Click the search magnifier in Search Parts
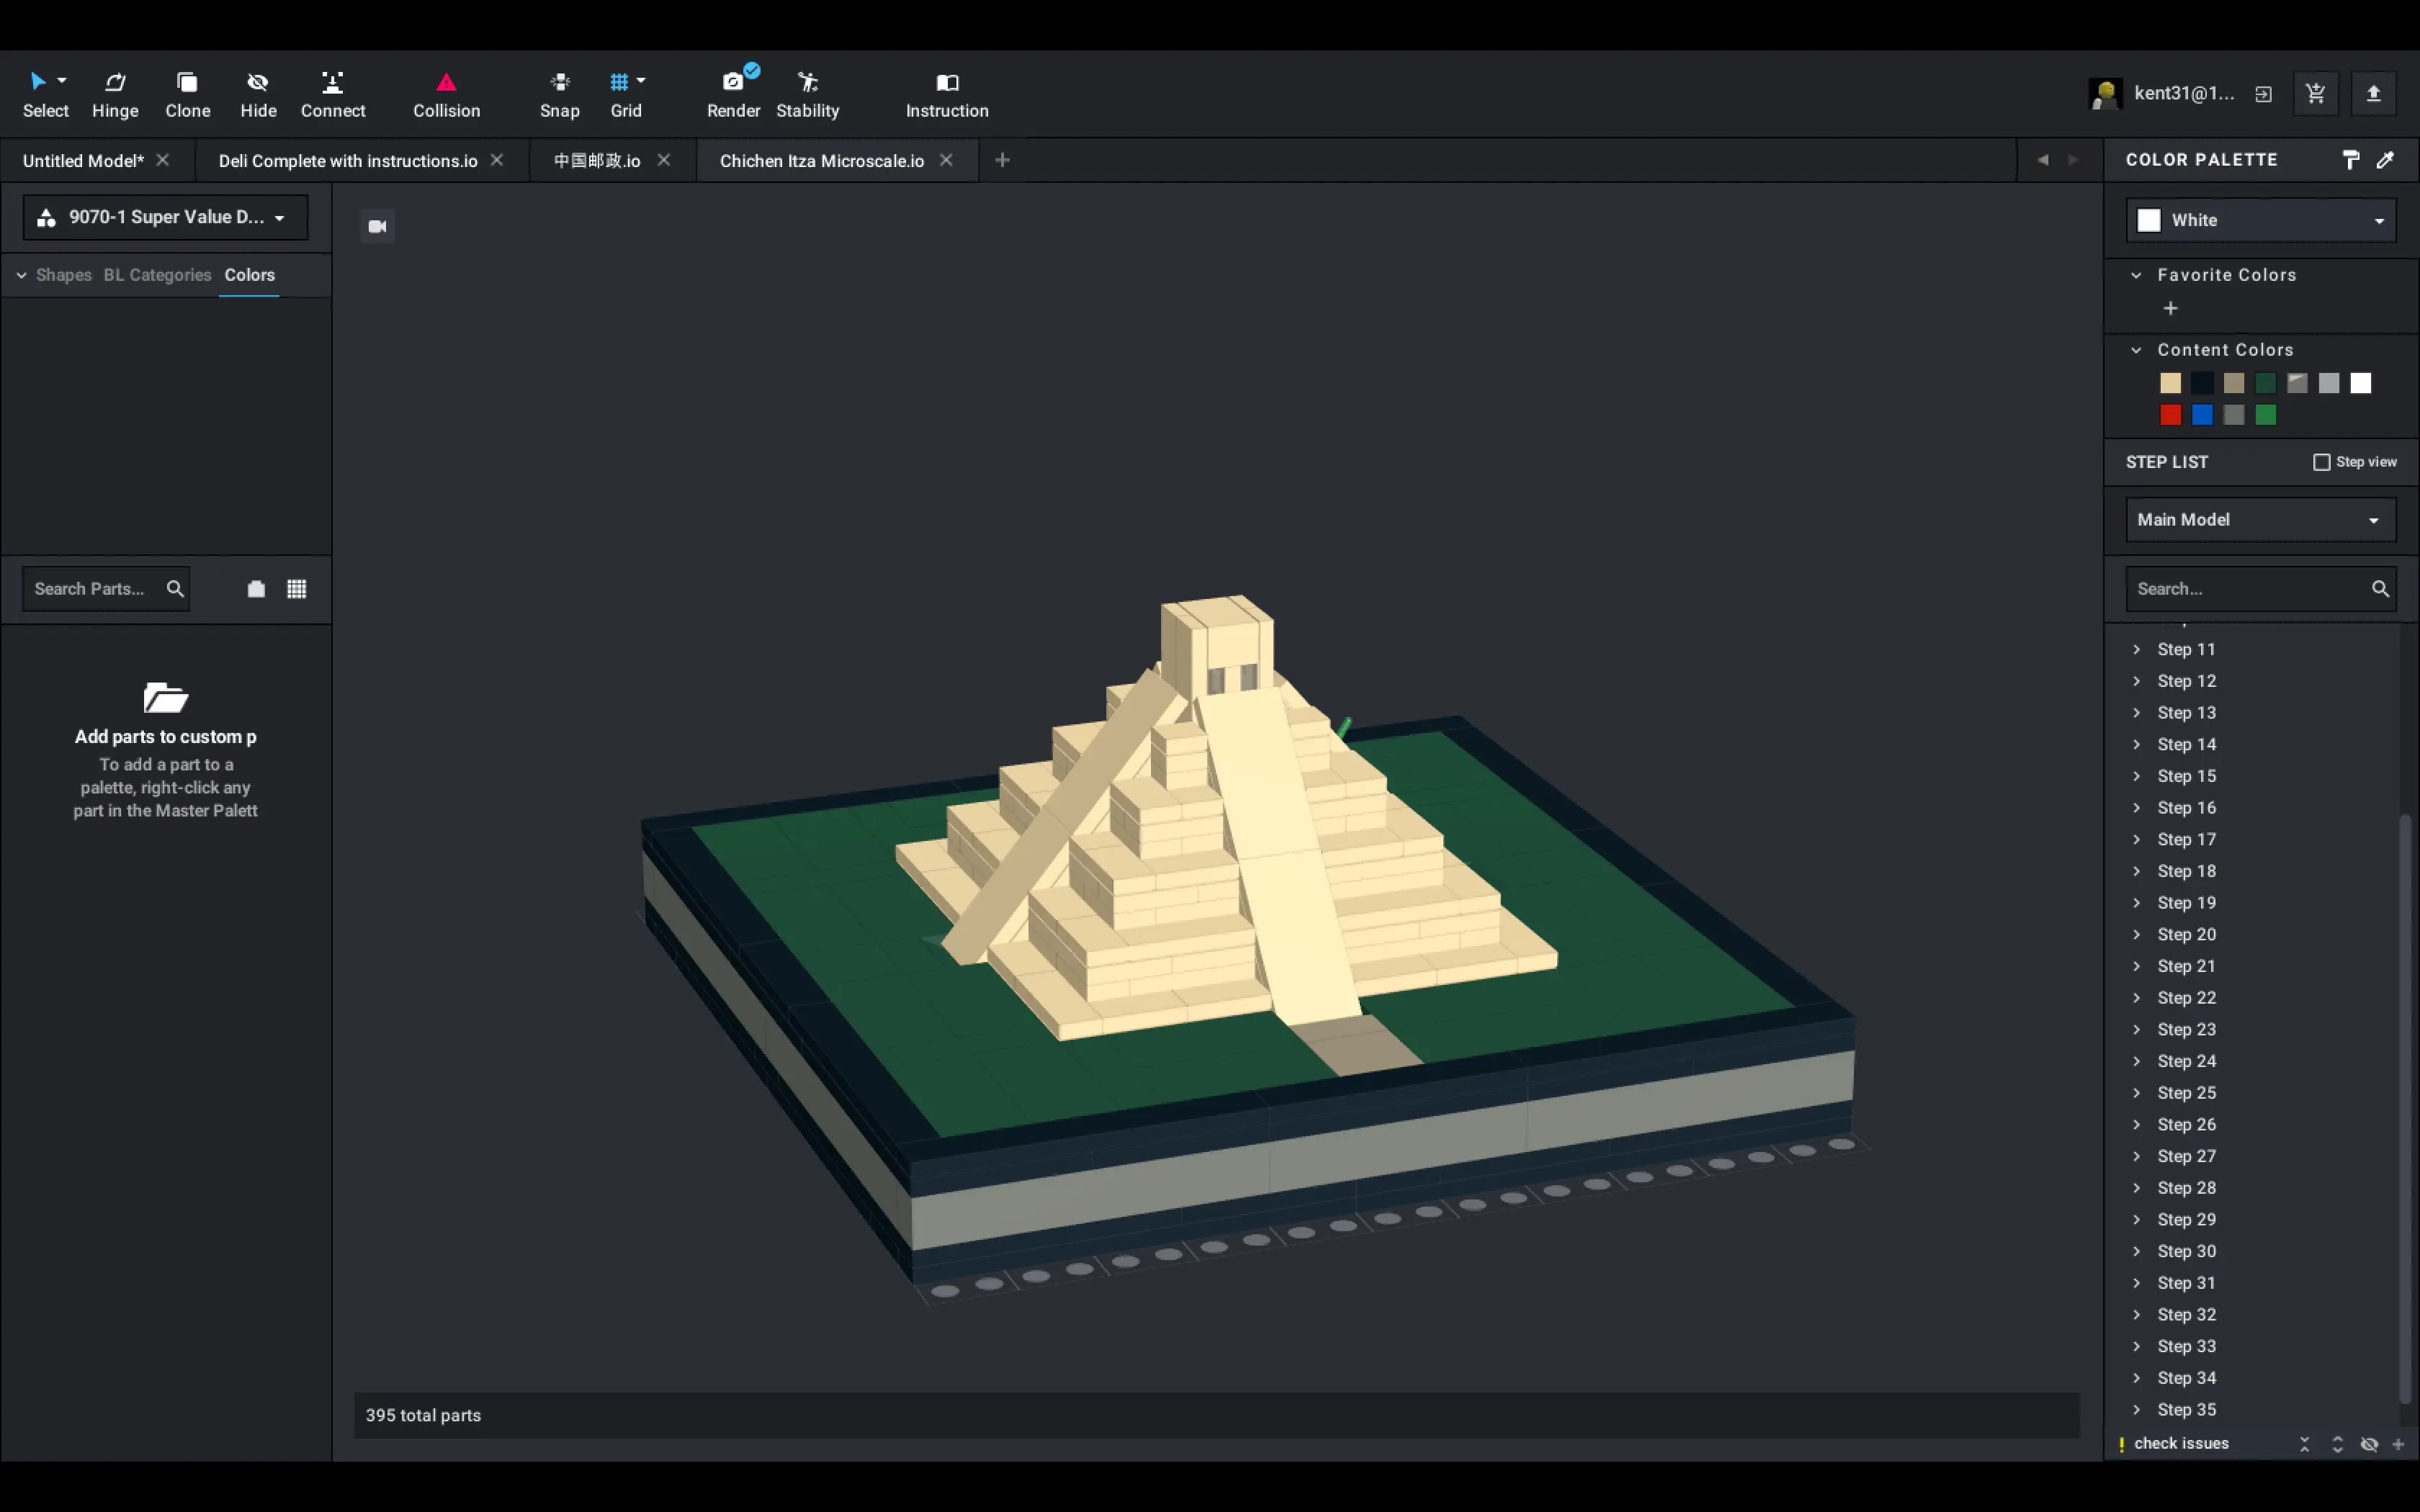The width and height of the screenshot is (2420, 1512). (x=175, y=589)
